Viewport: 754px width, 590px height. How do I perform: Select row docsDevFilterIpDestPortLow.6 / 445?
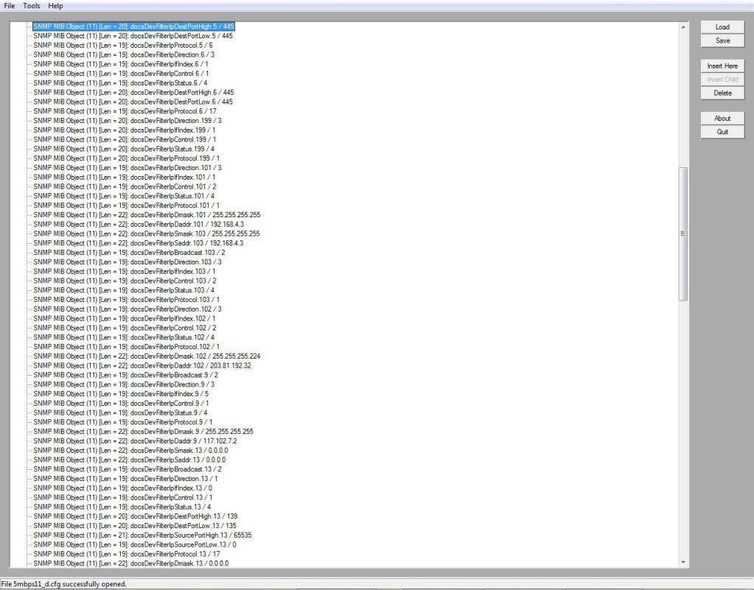tap(133, 102)
